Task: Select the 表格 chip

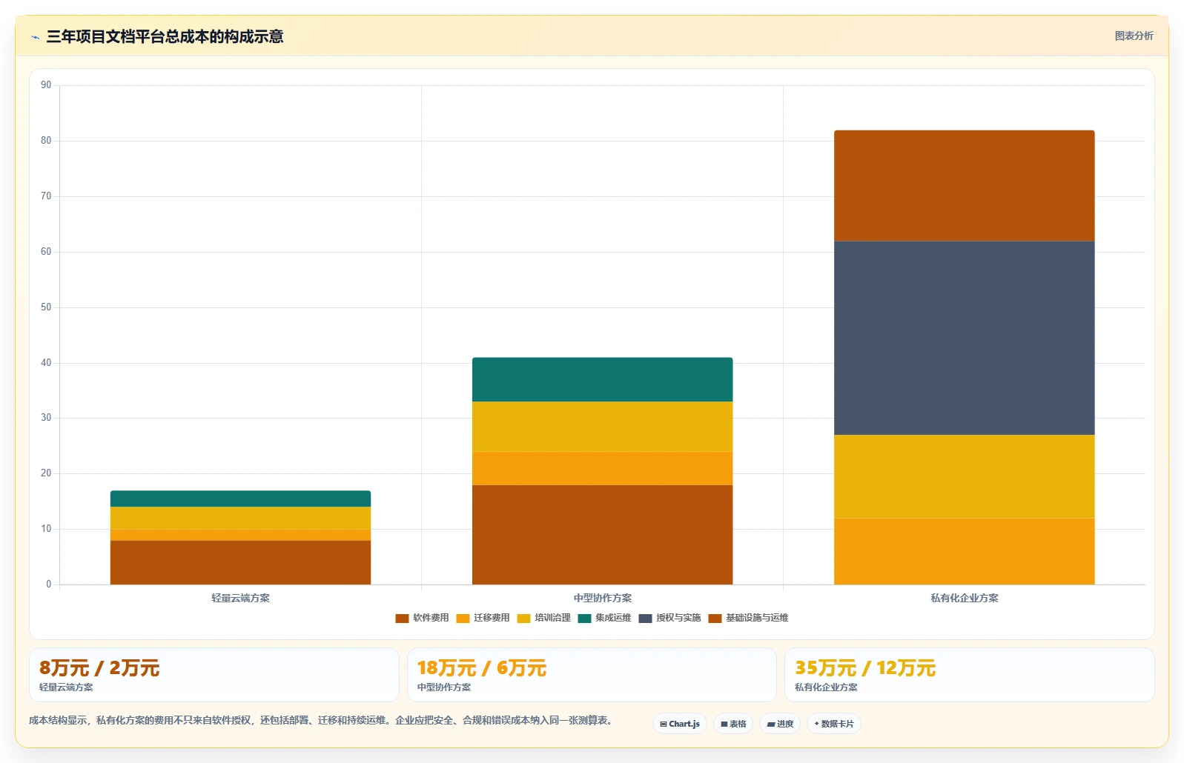Action: (x=733, y=724)
